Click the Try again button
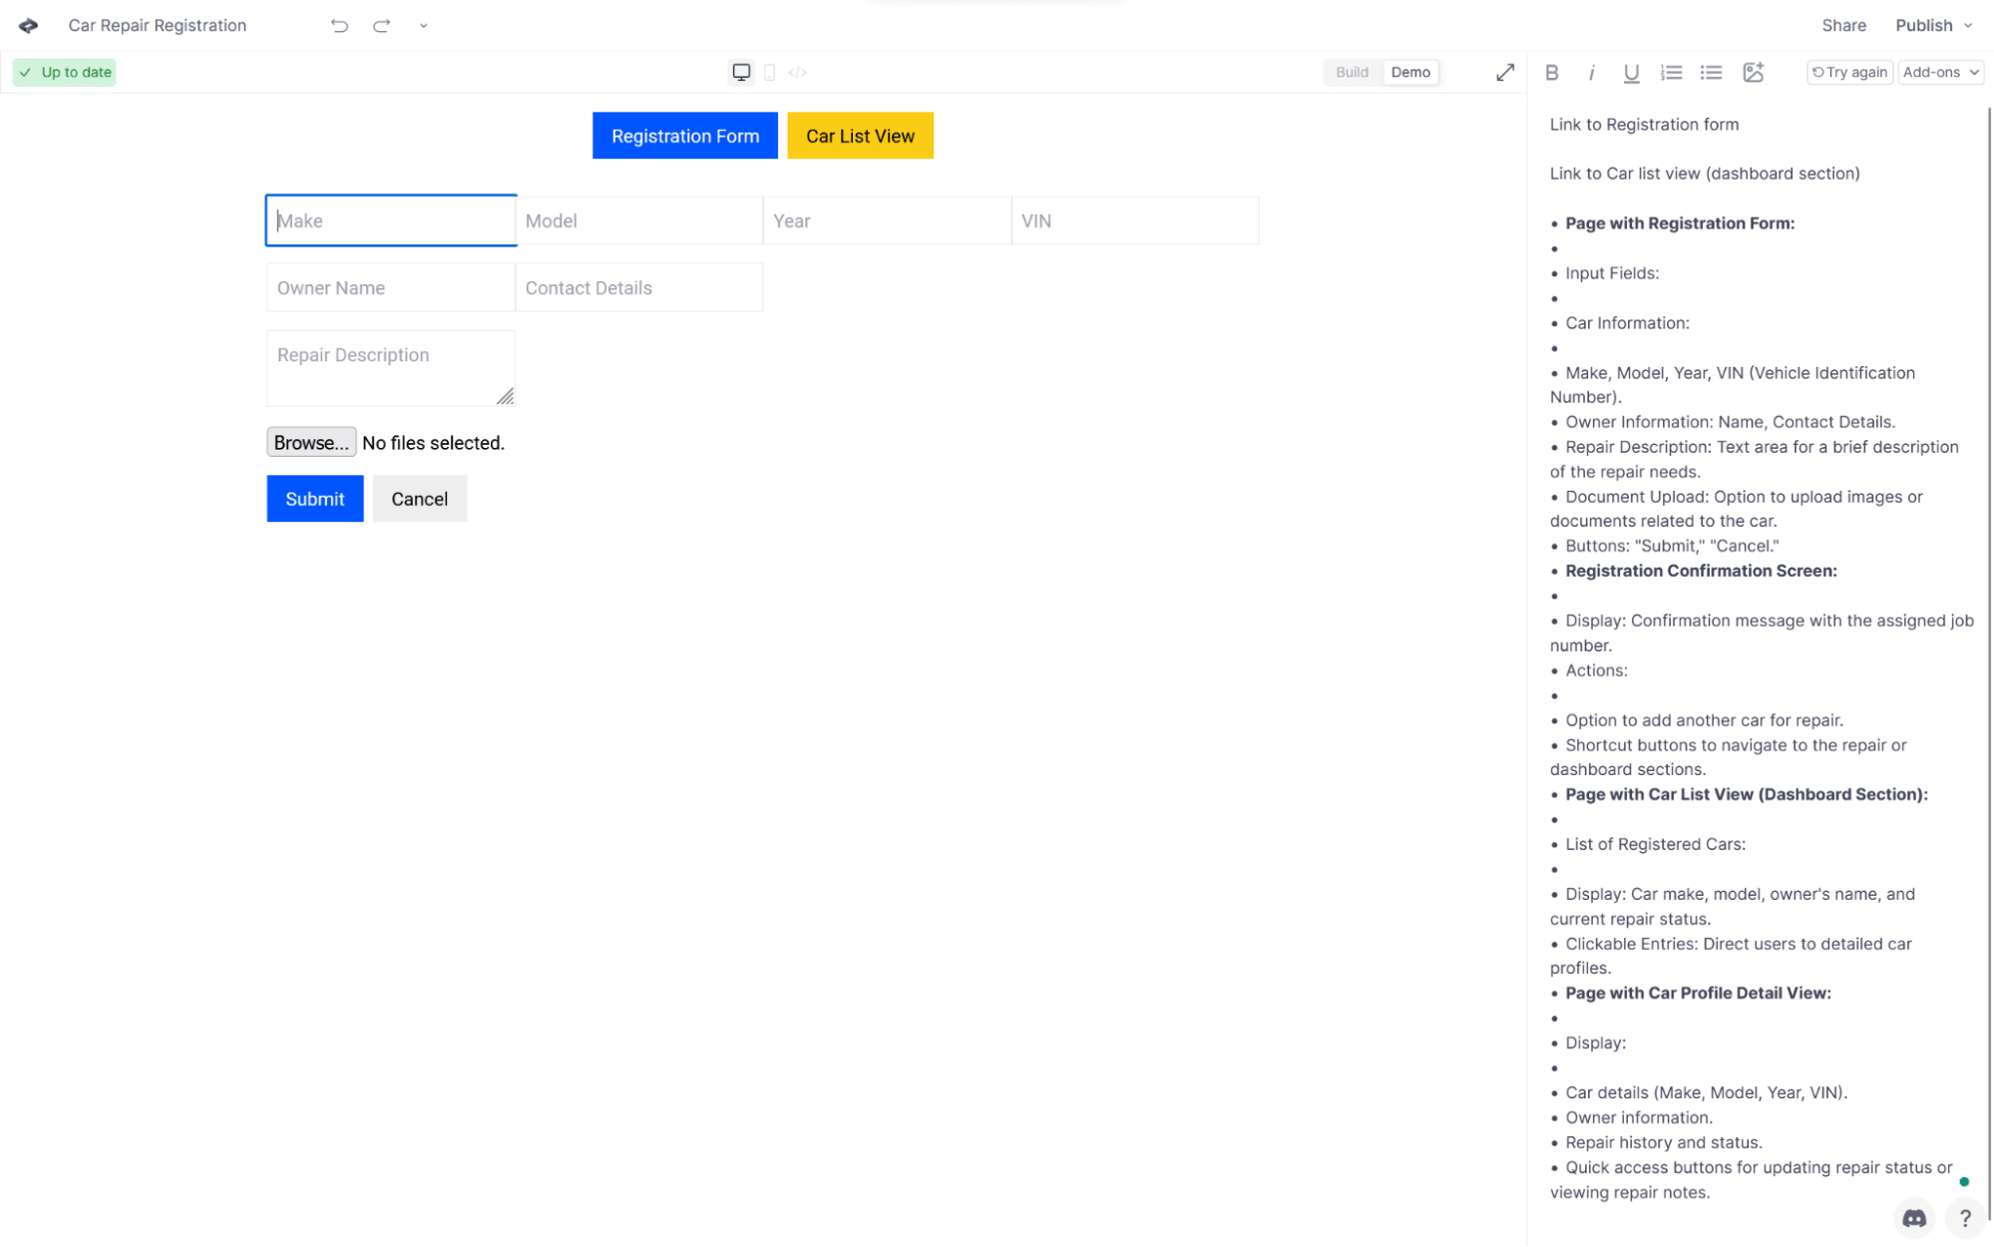The image size is (1994, 1247). point(1849,72)
